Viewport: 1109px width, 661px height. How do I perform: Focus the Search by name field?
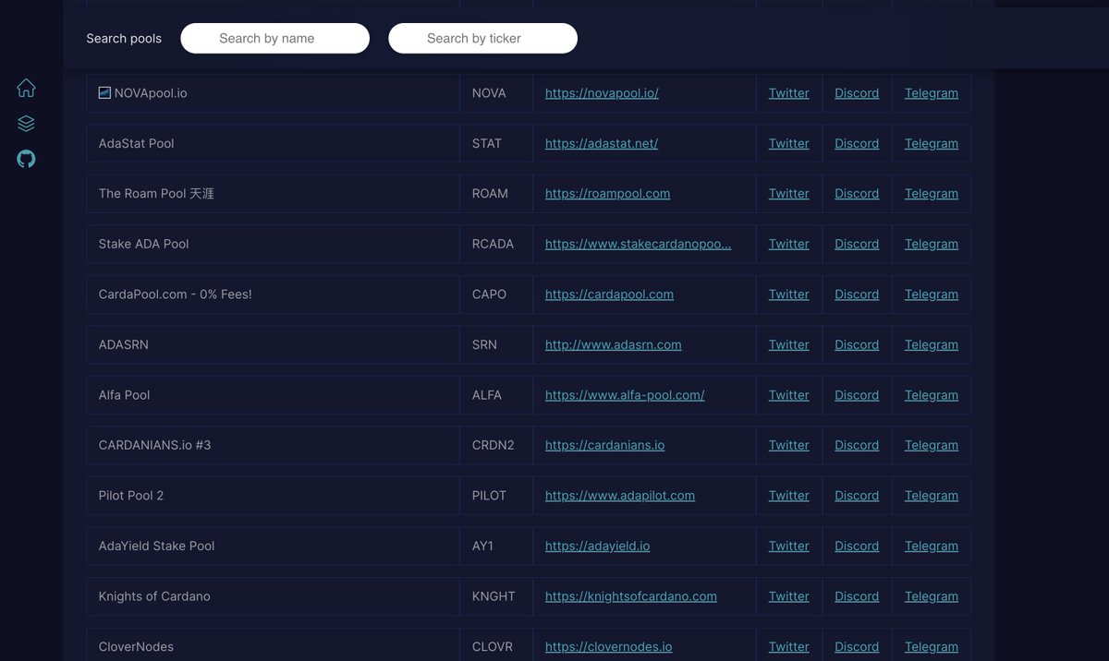click(x=274, y=38)
